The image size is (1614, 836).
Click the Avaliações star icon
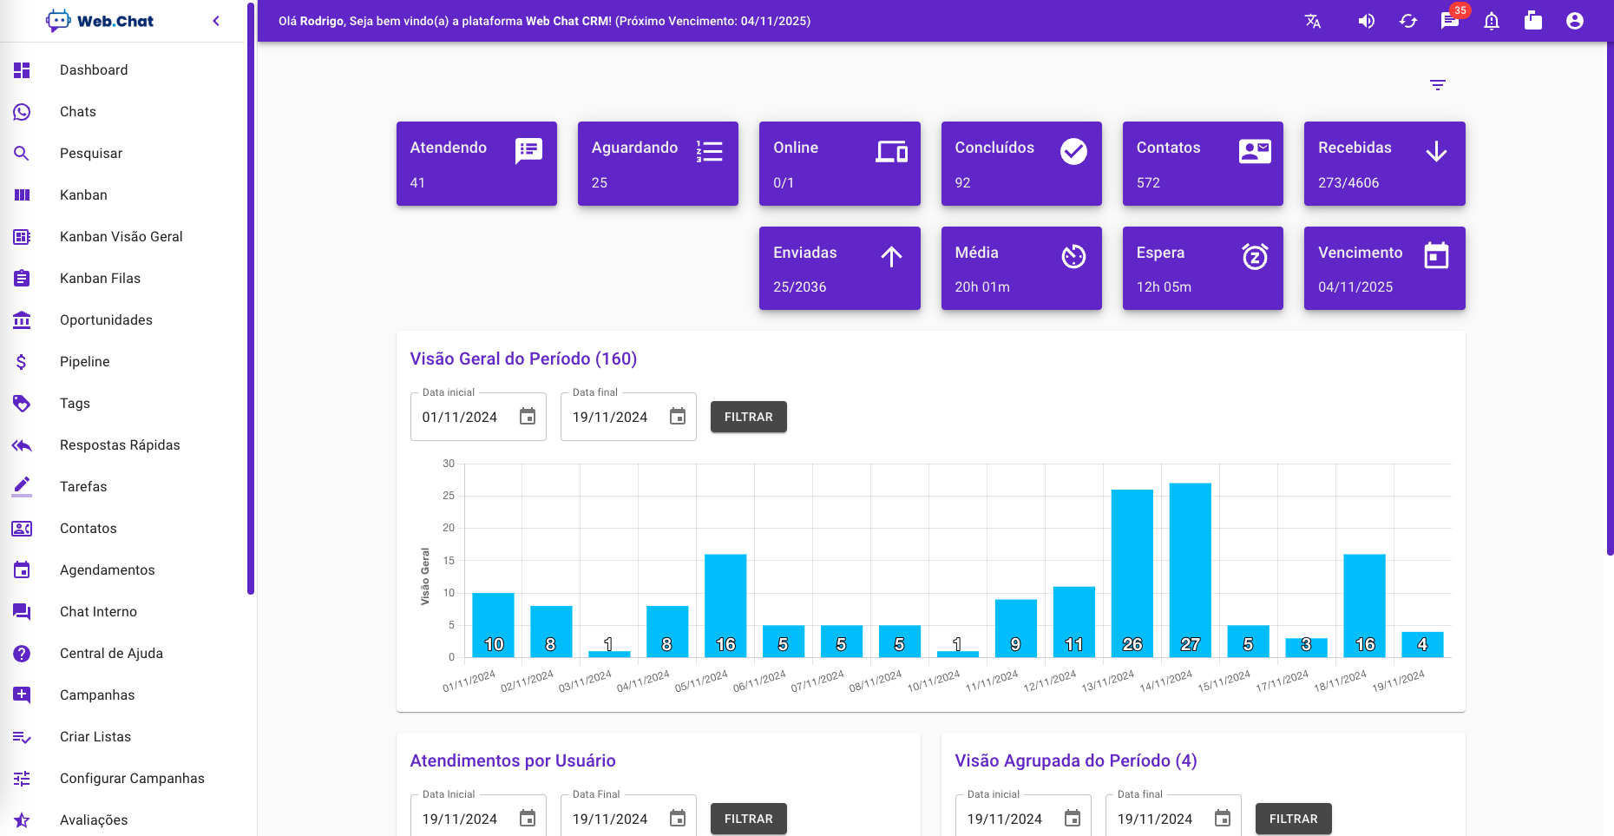point(22,820)
